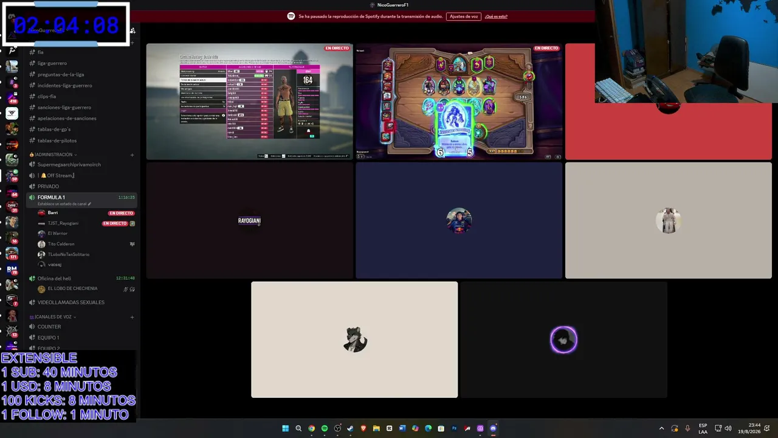Open the Discord icon in the taskbar
Screen dimensions: 778x438
tap(493, 428)
